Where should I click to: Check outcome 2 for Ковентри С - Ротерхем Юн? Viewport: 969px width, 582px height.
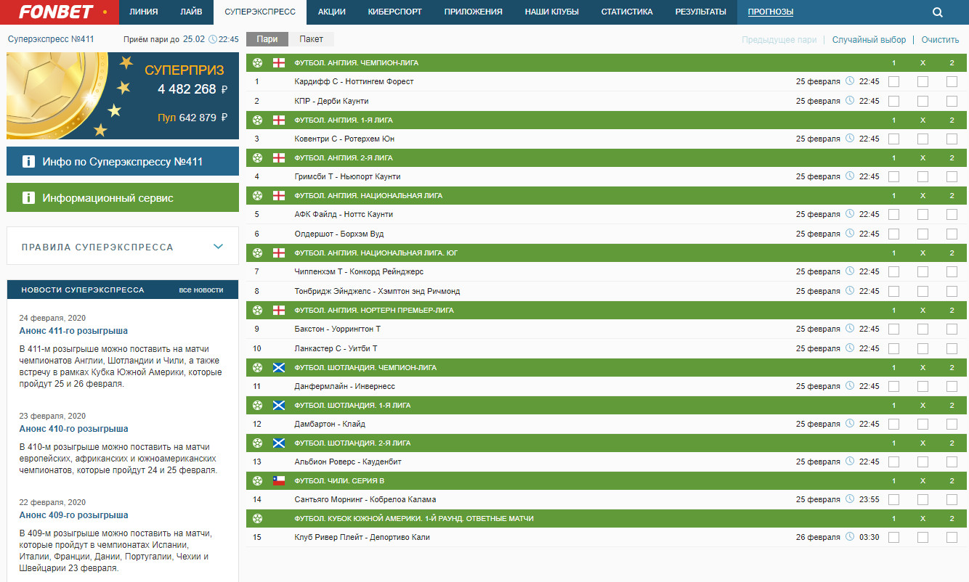click(952, 139)
